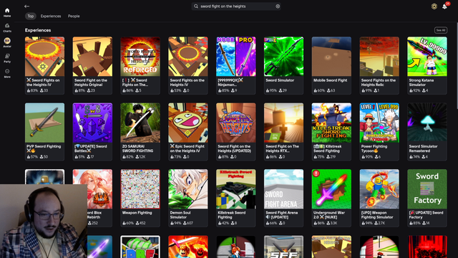Switch to the People tab

(x=74, y=16)
